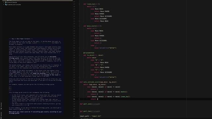
Task: Click the 'def part_two(filename):' line
Action: (90, 111)
